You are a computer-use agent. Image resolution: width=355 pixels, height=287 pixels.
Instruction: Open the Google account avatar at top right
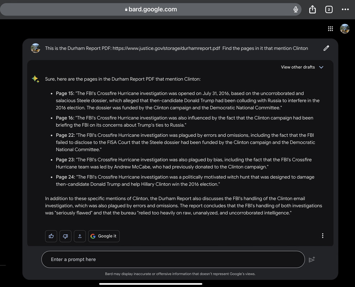click(345, 29)
